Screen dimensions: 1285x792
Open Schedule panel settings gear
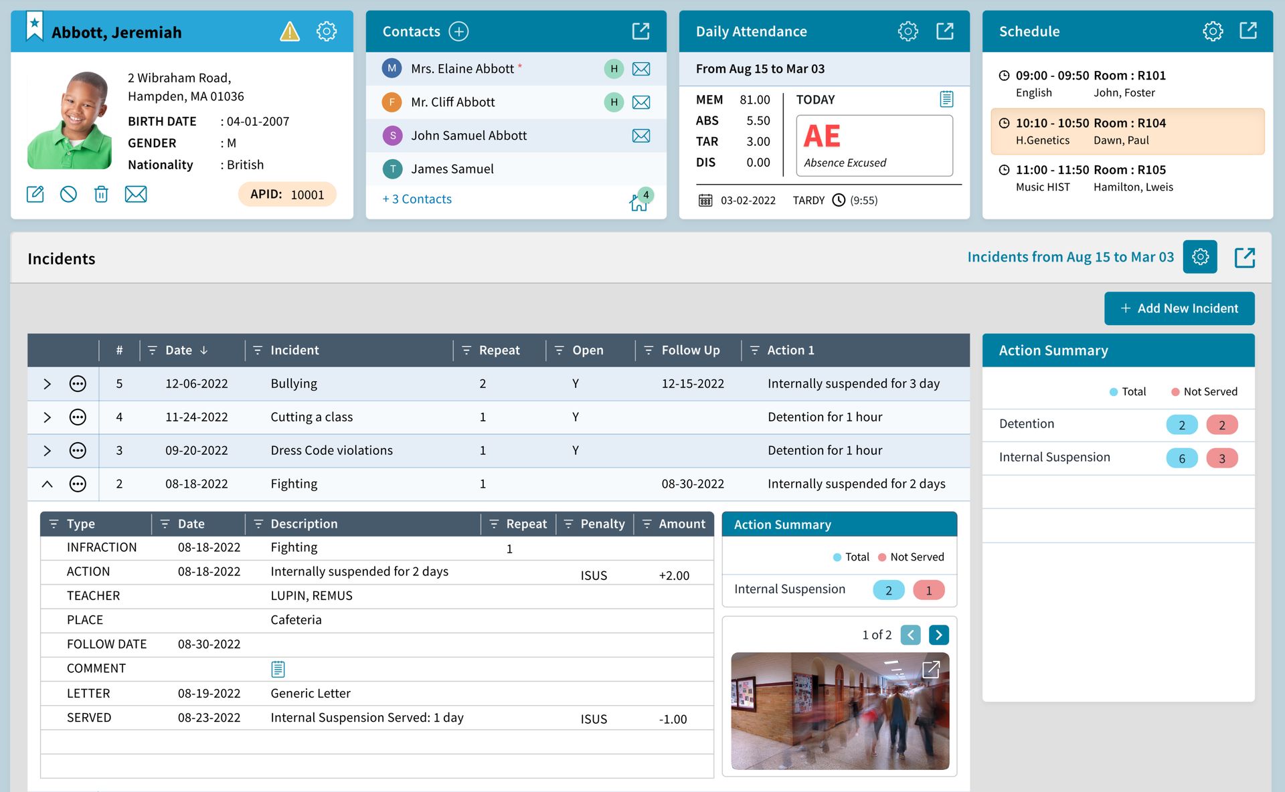point(1213,31)
